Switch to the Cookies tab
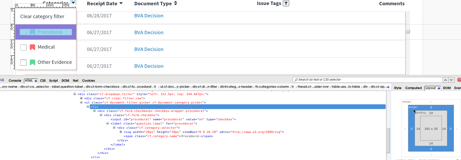The width and height of the screenshot is (461, 160). 88,81
